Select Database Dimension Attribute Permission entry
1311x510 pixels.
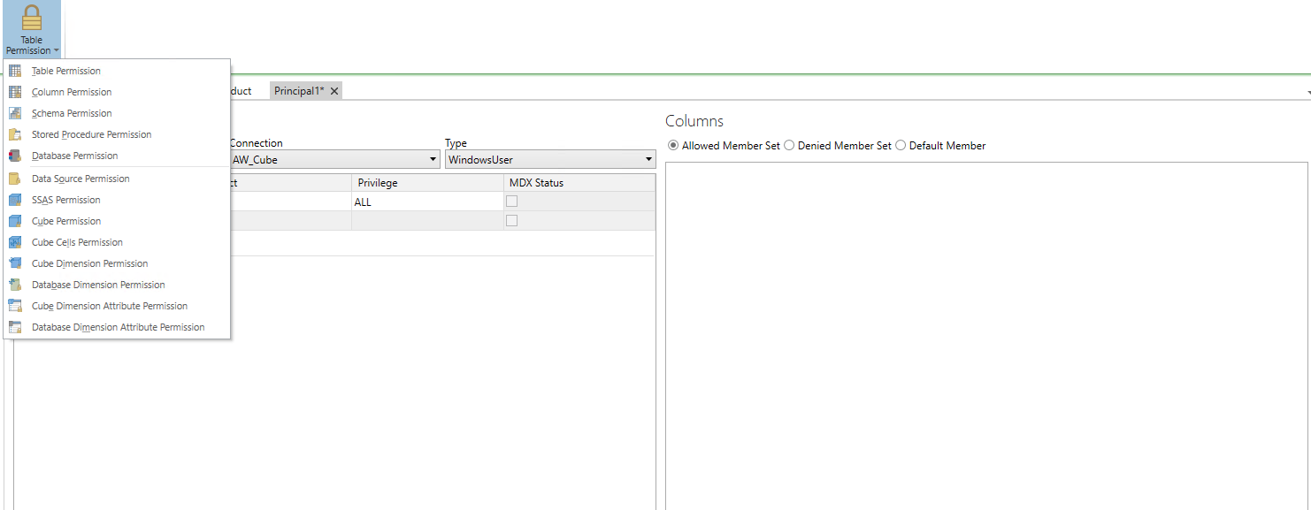point(117,327)
